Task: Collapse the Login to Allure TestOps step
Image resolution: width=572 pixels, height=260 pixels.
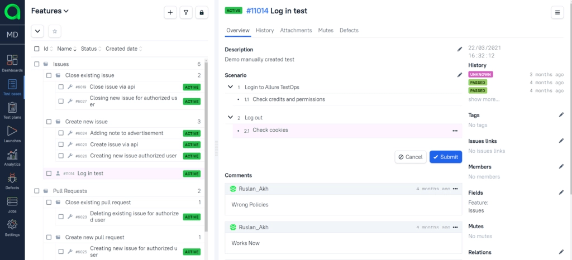Action: tap(230, 87)
